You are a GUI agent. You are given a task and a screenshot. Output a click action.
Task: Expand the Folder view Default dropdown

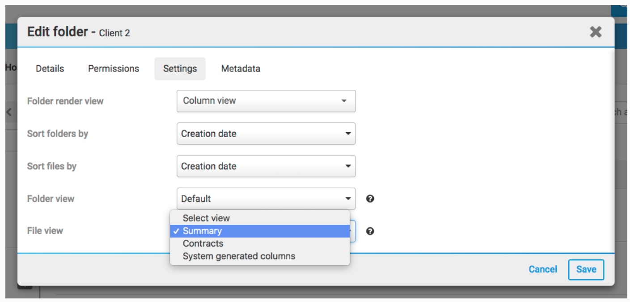point(266,199)
